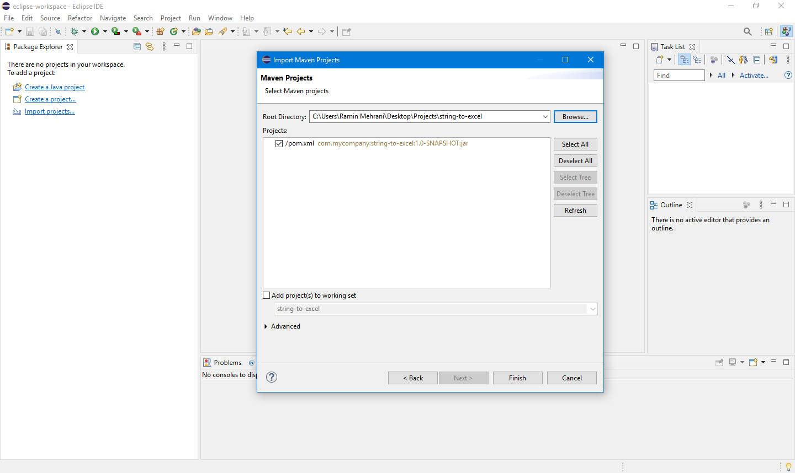Click the green Run button icon

[x=95, y=31]
